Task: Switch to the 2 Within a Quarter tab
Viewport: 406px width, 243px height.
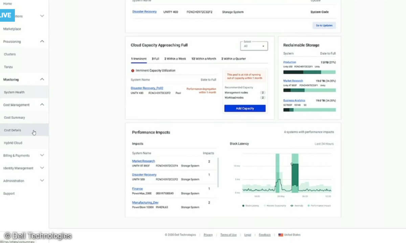Action: 233,59
